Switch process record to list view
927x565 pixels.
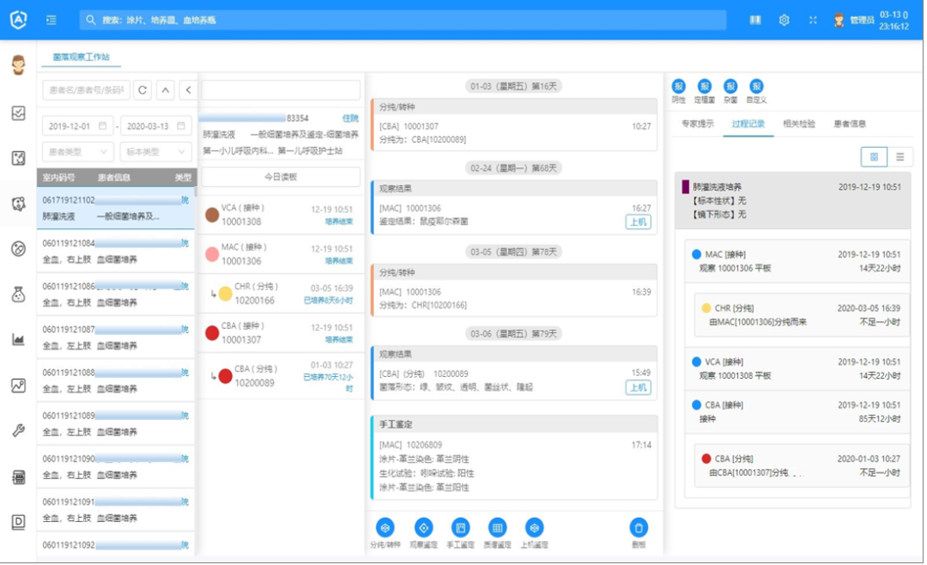[x=899, y=156]
